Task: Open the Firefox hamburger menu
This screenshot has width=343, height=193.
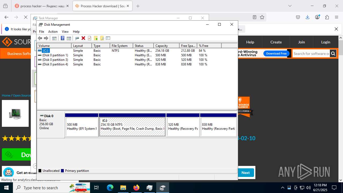Action: pos(337,17)
